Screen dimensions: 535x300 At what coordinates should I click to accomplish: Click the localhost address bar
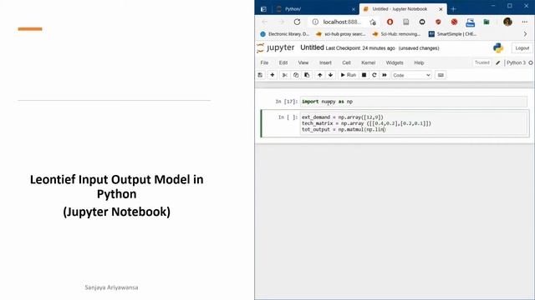pos(342,22)
